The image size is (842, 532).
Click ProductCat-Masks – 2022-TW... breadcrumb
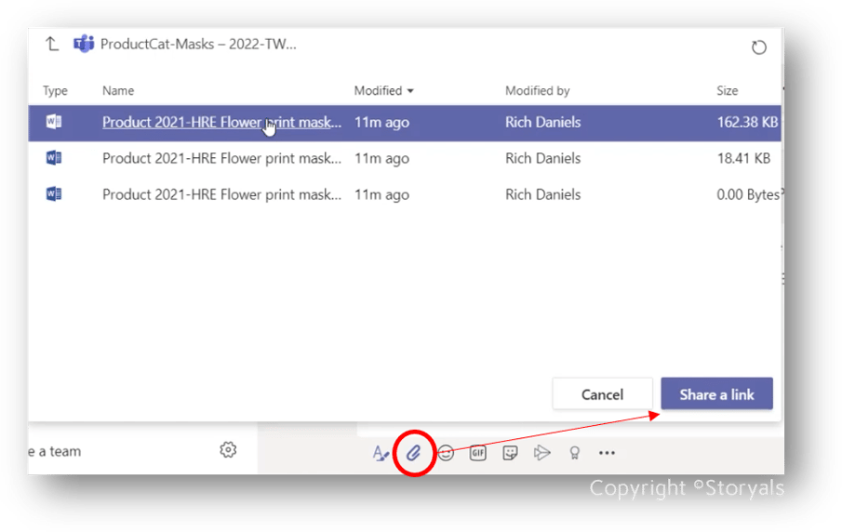198,44
